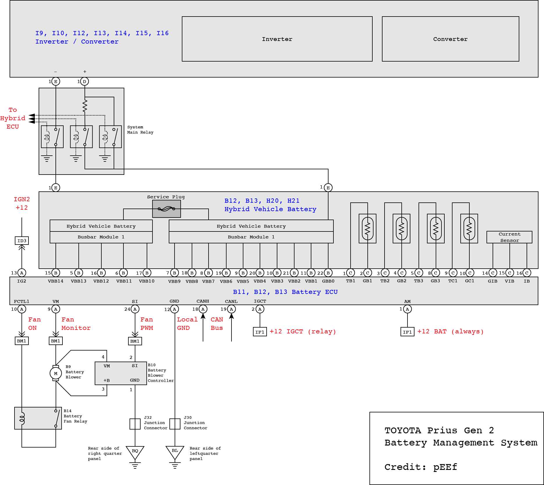This screenshot has width=544, height=485.
Task: Click the BM1 box below Fan PWM
Action: point(135,341)
